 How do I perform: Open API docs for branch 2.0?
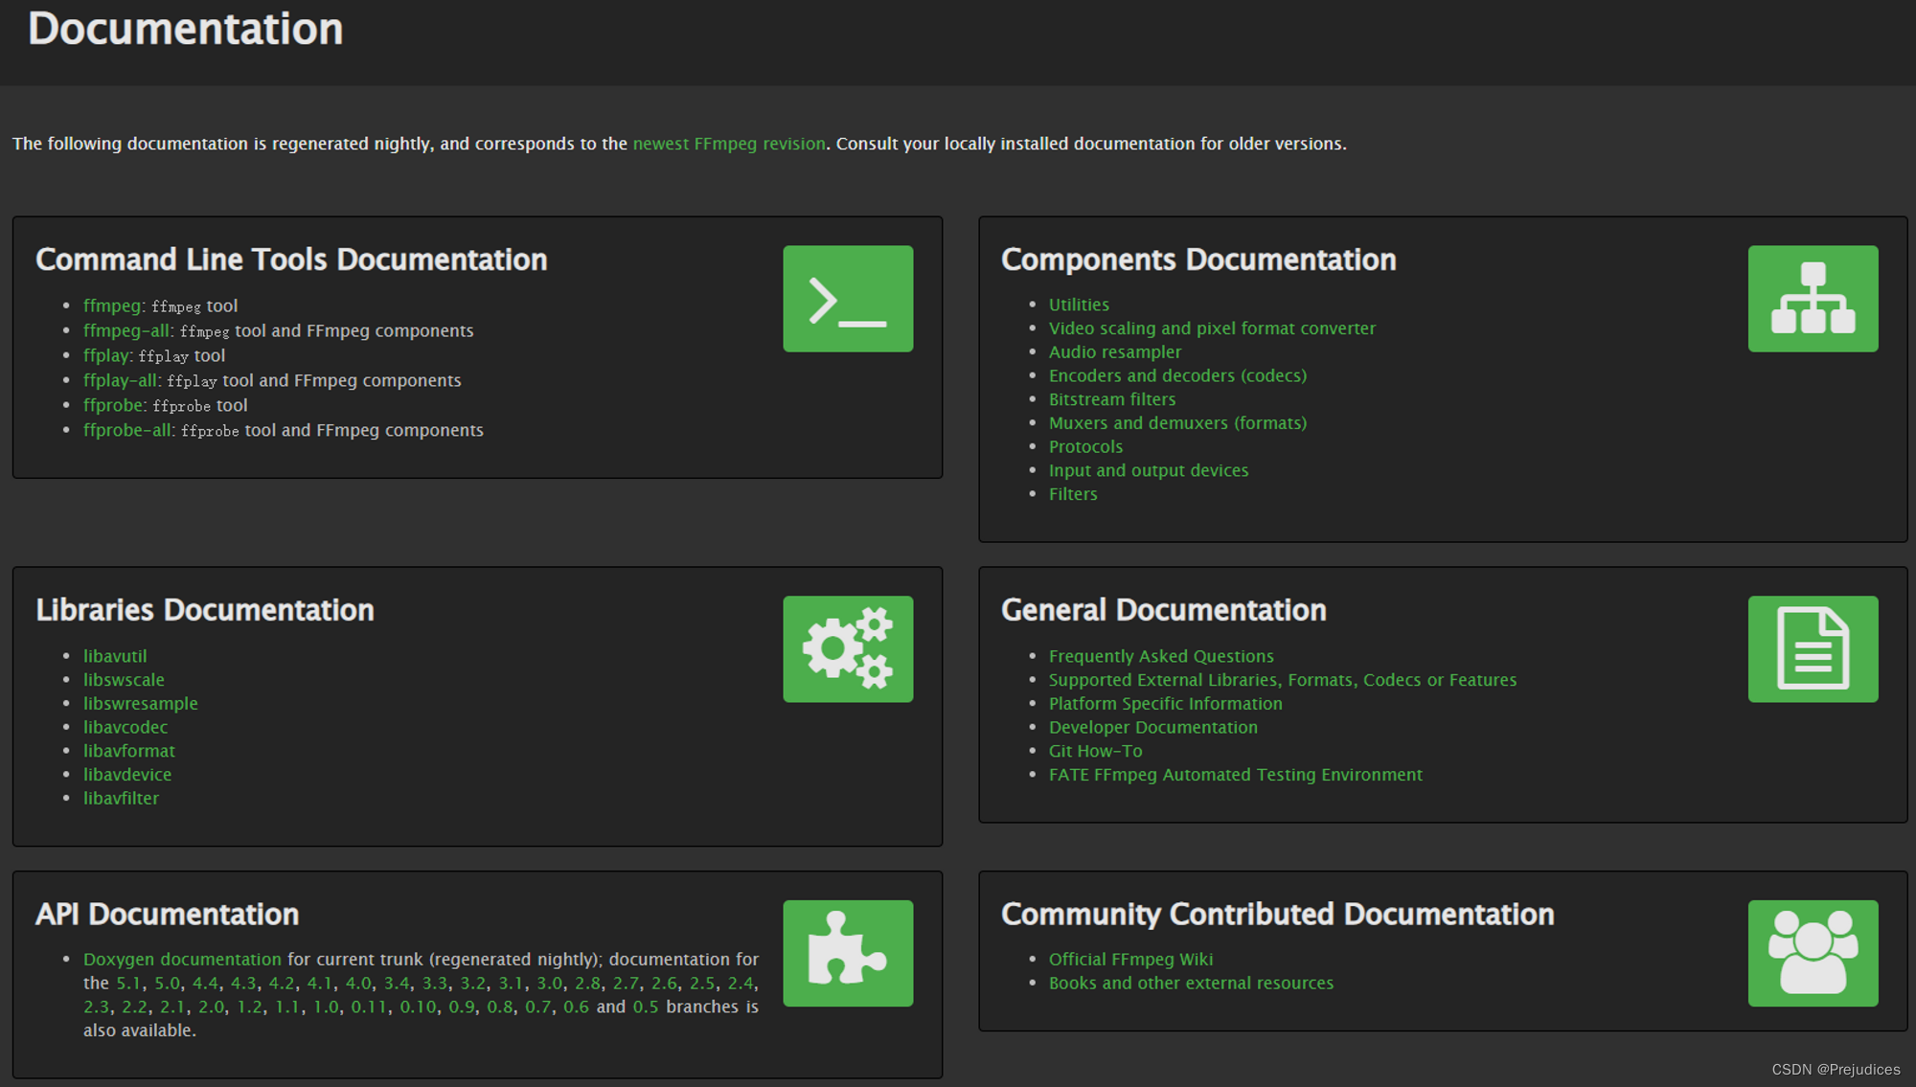(211, 1008)
